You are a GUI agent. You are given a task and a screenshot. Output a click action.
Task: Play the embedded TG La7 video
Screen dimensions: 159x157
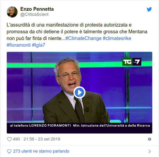[x=79, y=92]
